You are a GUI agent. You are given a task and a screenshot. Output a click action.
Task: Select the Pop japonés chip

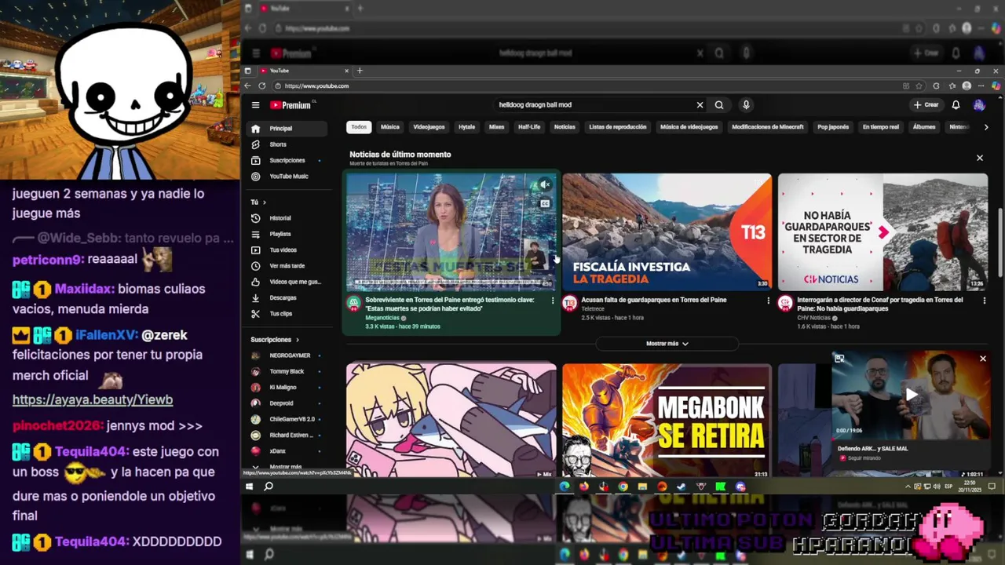coord(833,127)
